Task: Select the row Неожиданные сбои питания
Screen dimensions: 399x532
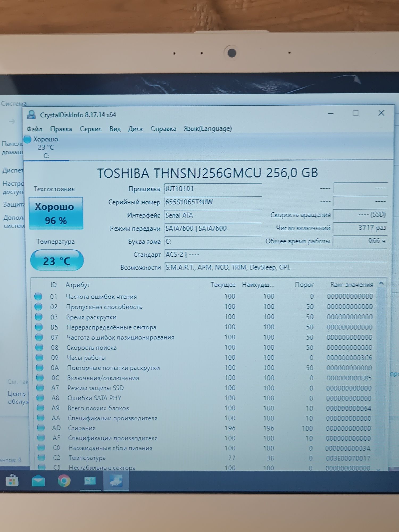Action: coord(204,448)
